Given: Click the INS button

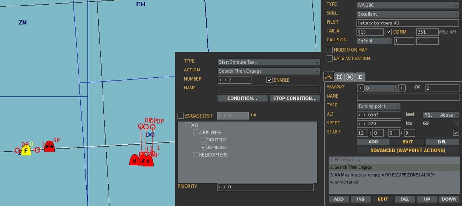Looking at the screenshot, I should click(361, 199).
